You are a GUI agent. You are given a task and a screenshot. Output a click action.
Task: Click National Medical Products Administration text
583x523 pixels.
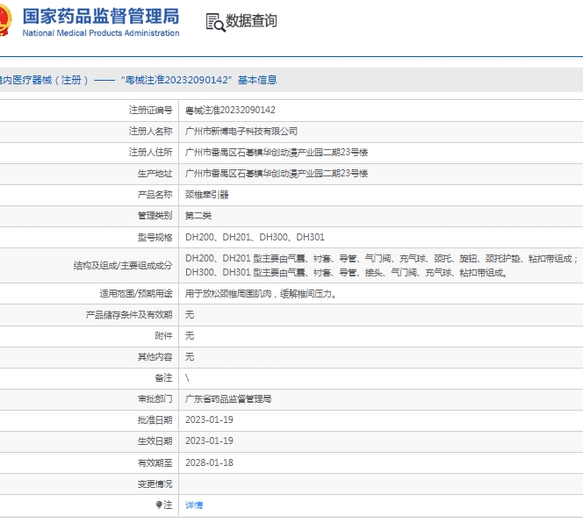(101, 33)
